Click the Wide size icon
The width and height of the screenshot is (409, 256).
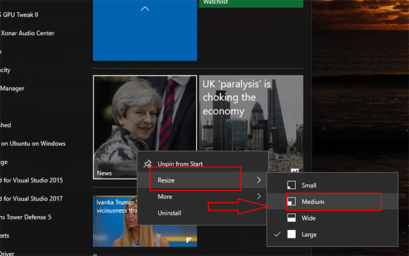[291, 218]
